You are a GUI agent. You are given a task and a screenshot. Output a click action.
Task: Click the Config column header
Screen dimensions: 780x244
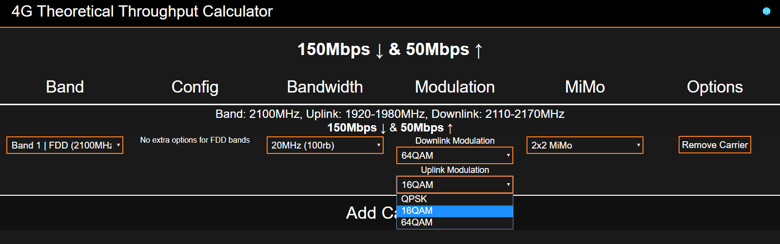click(x=195, y=87)
